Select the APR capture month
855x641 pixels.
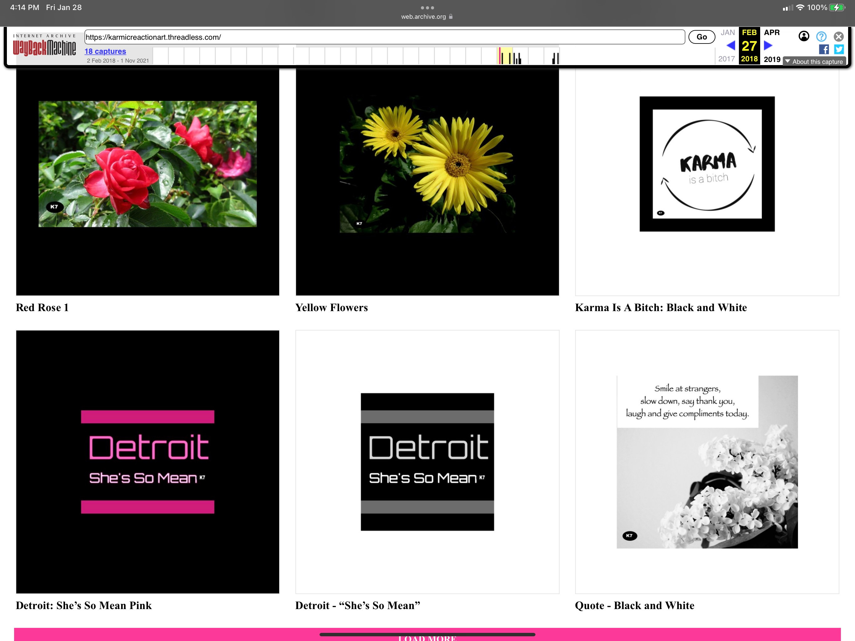771,33
